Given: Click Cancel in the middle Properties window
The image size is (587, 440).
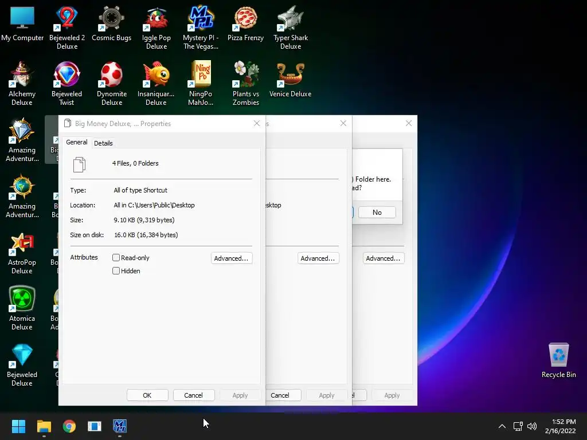Looking at the screenshot, I should [x=283, y=395].
